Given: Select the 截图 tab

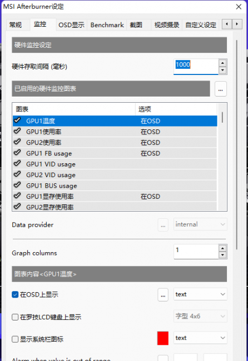Looking at the screenshot, I should pos(136,24).
